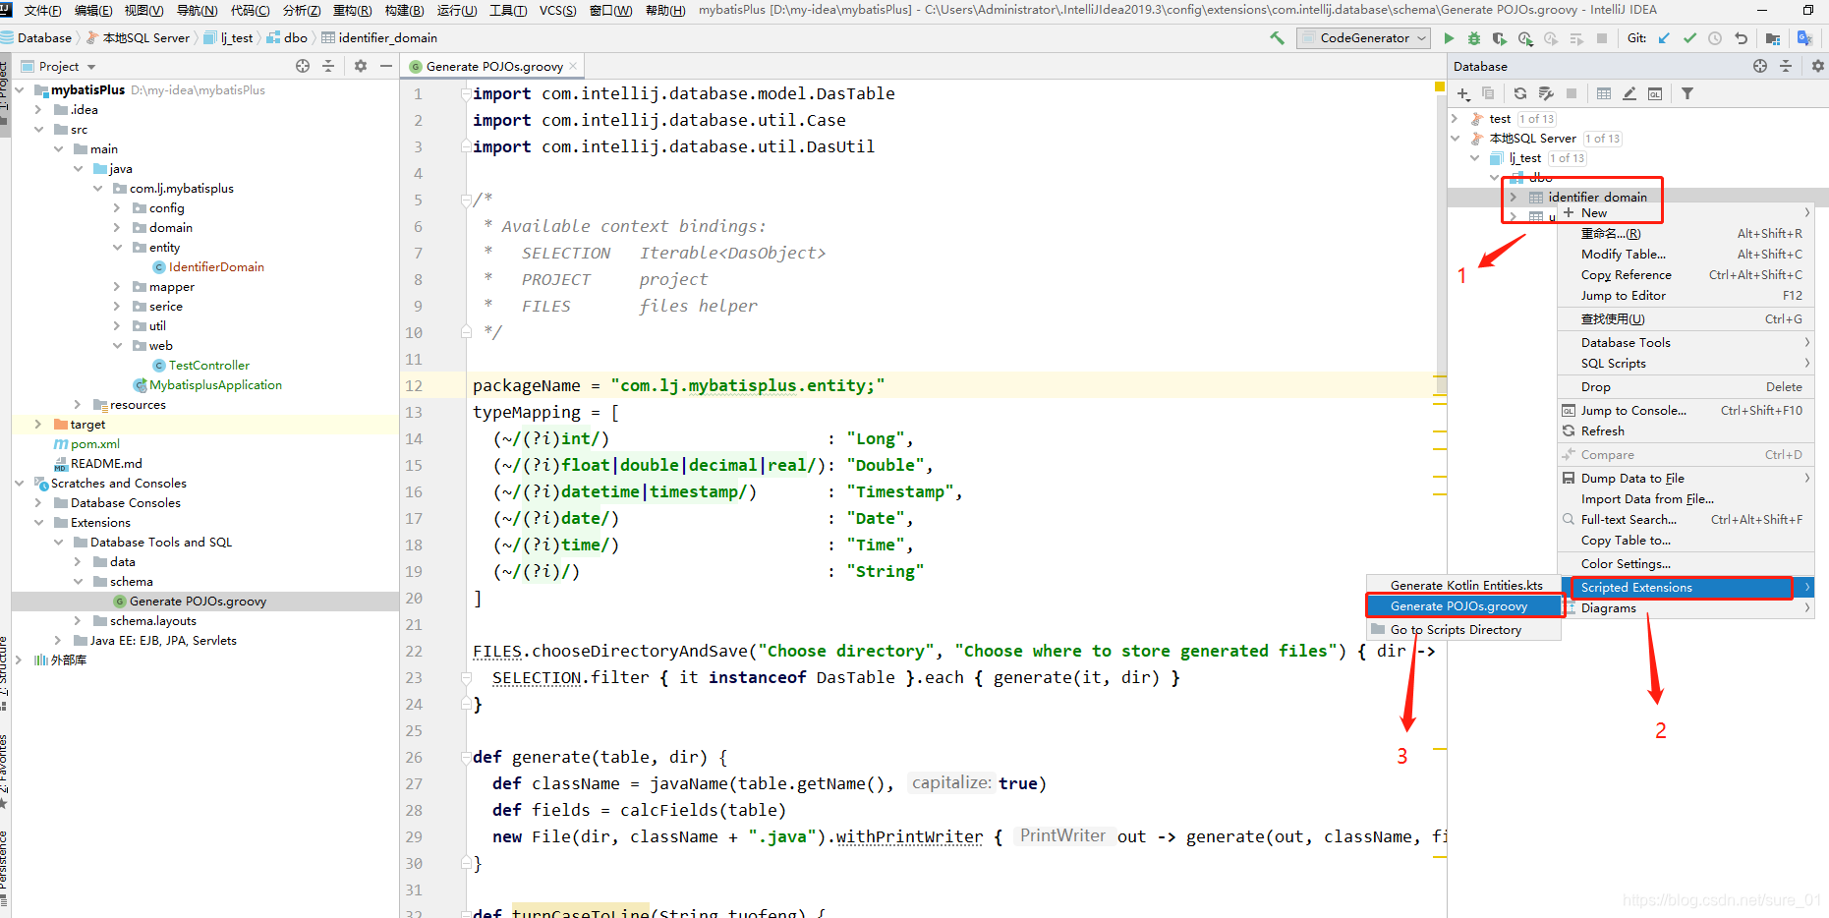Click the yellow inspection indicator square
This screenshot has height=918, width=1829.
coord(1440,87)
